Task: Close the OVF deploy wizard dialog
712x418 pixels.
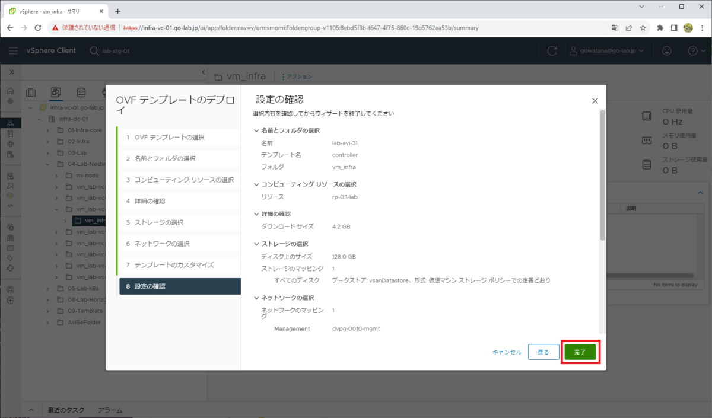Action: coord(595,101)
